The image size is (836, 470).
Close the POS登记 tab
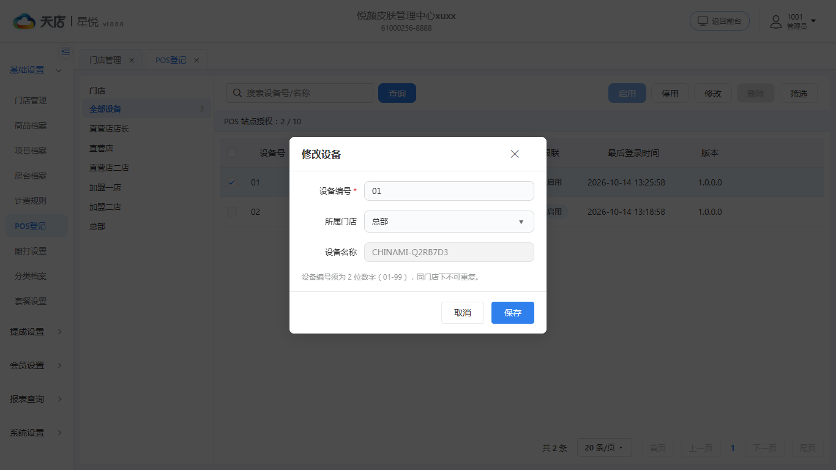pyautogui.click(x=196, y=60)
